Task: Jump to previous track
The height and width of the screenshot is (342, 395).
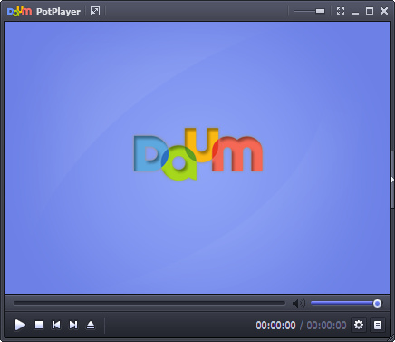Action: [x=56, y=325]
